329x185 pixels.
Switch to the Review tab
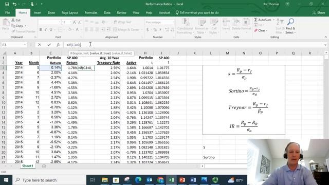[x=121, y=13]
